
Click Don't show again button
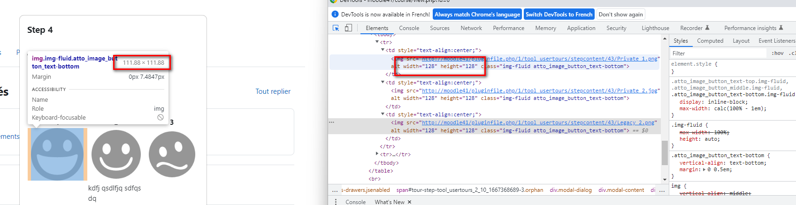620,15
